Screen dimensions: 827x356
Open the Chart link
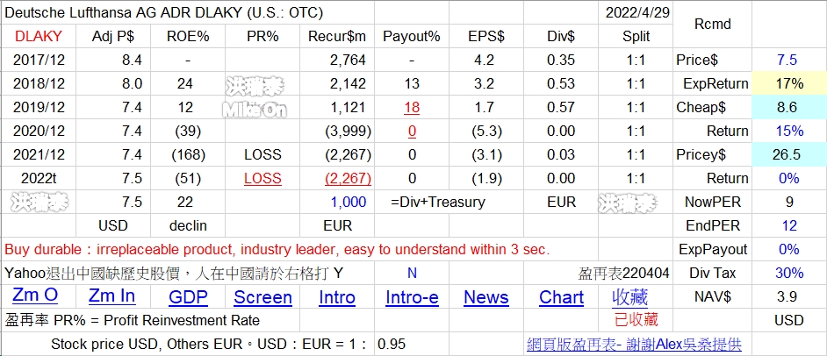click(x=561, y=297)
